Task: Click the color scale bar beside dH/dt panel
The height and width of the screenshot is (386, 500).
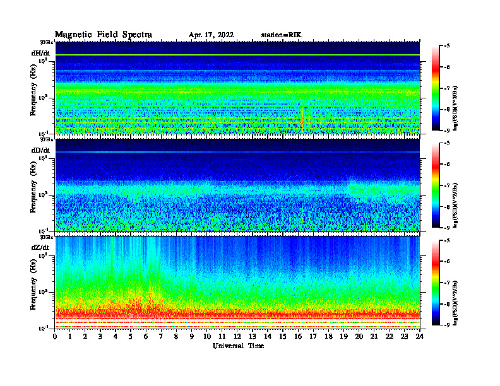Action: 436,88
